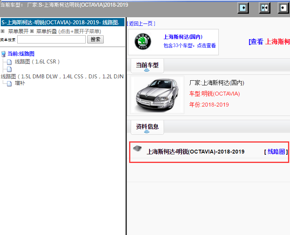Click the red 年份:2018-2019 text
Viewport: 290px width, 235px height.
pos(209,105)
